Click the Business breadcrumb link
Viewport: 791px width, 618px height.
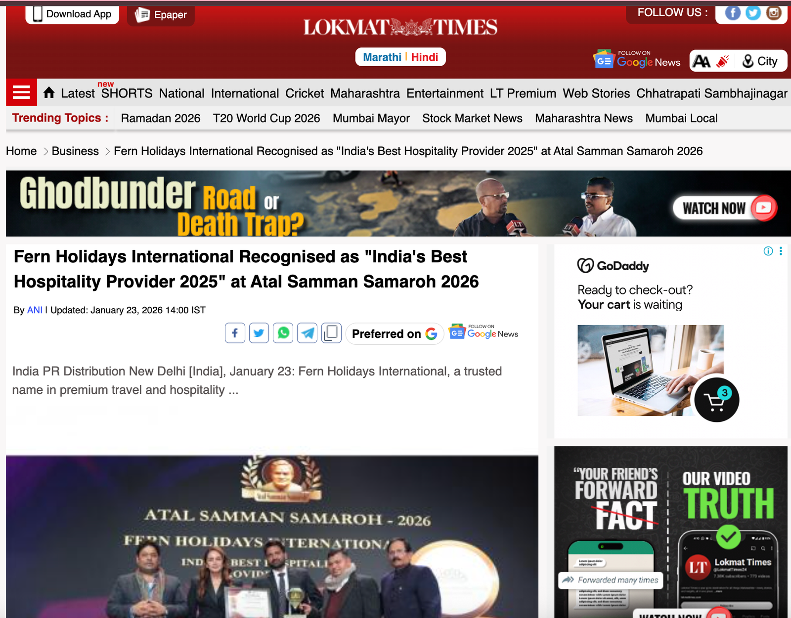point(75,151)
